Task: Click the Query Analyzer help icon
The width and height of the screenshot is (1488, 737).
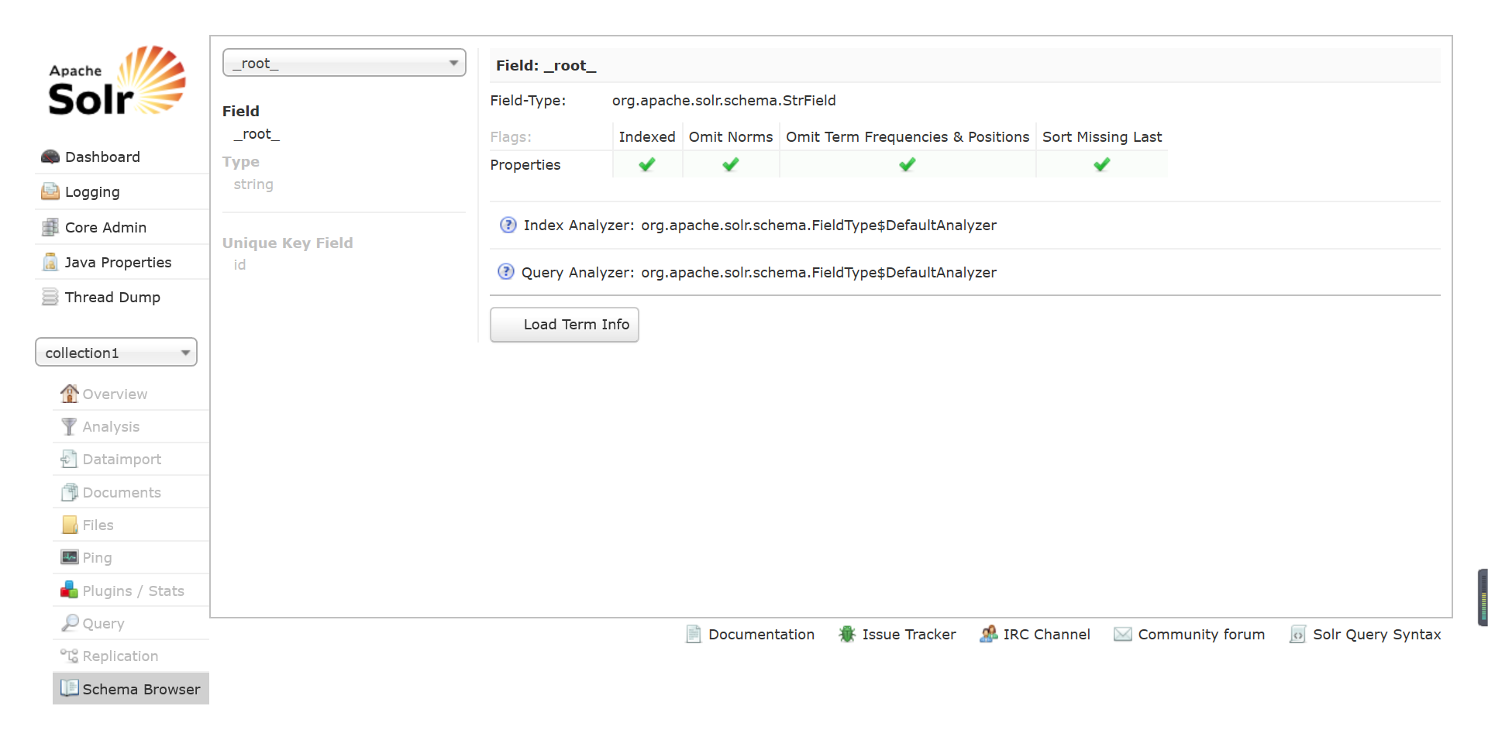Action: coord(506,271)
